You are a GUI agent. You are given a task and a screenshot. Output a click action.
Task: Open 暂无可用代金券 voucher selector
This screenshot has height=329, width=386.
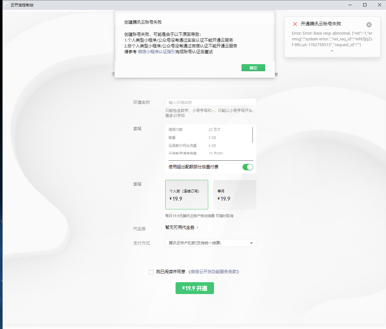pyautogui.click(x=182, y=227)
